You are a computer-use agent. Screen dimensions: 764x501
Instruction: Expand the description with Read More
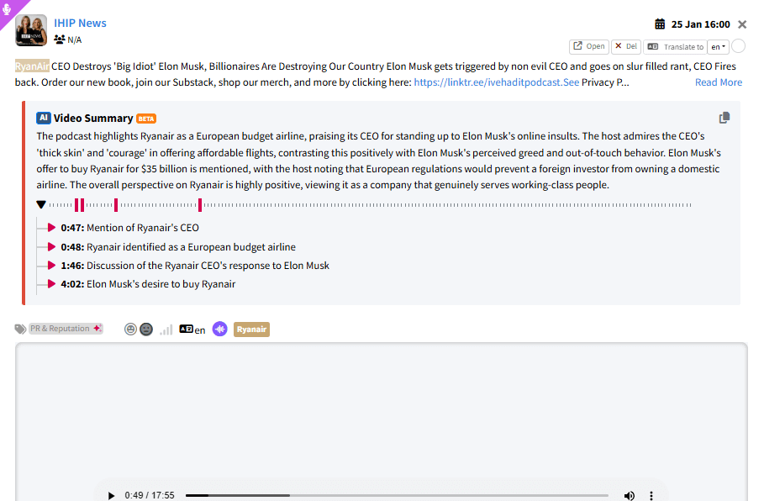(719, 82)
